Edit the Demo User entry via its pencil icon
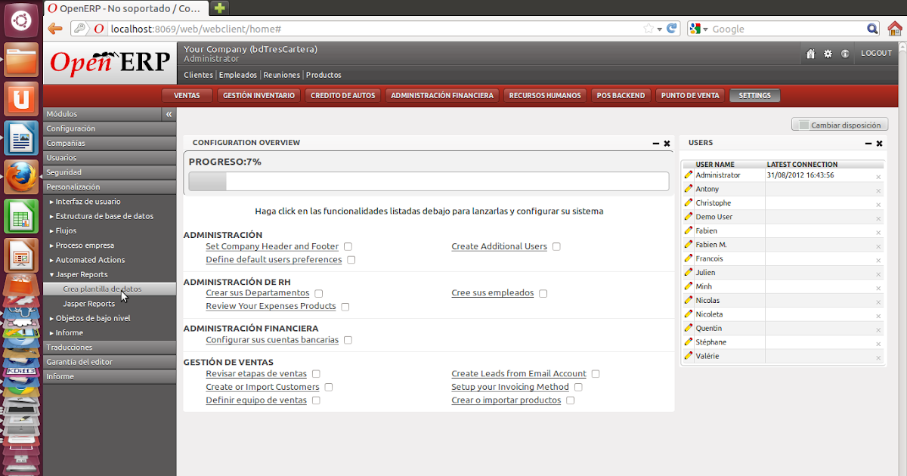Image resolution: width=907 pixels, height=476 pixels. pos(689,216)
